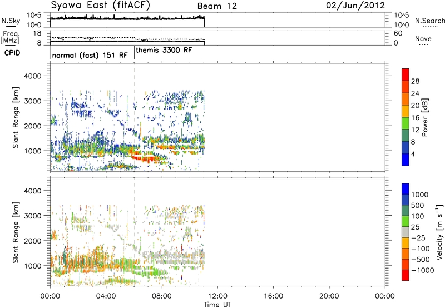Click the 04:00 time tick label
445x308 pixels.
click(106, 296)
